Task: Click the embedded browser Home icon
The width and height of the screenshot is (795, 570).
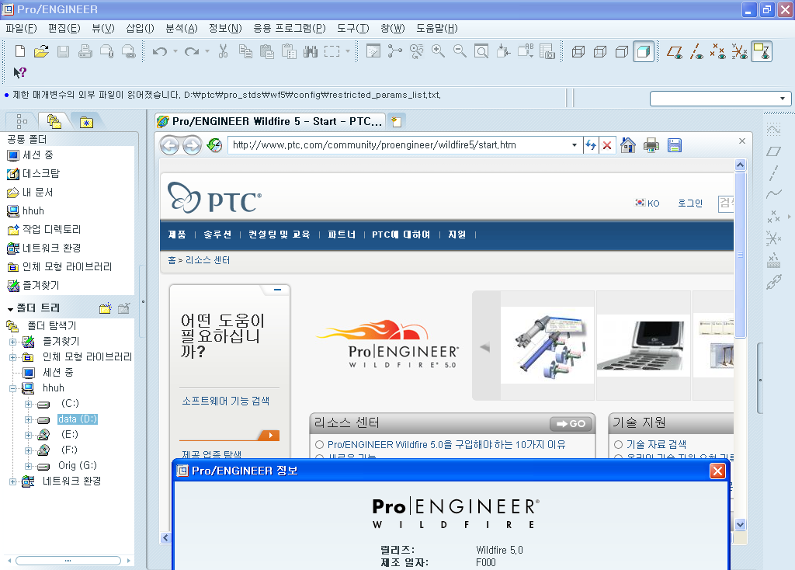Action: coord(627,145)
